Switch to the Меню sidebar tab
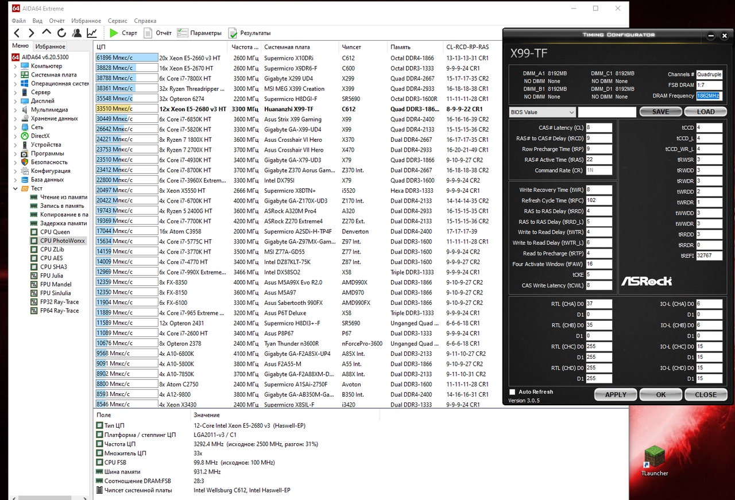 tap(21, 46)
